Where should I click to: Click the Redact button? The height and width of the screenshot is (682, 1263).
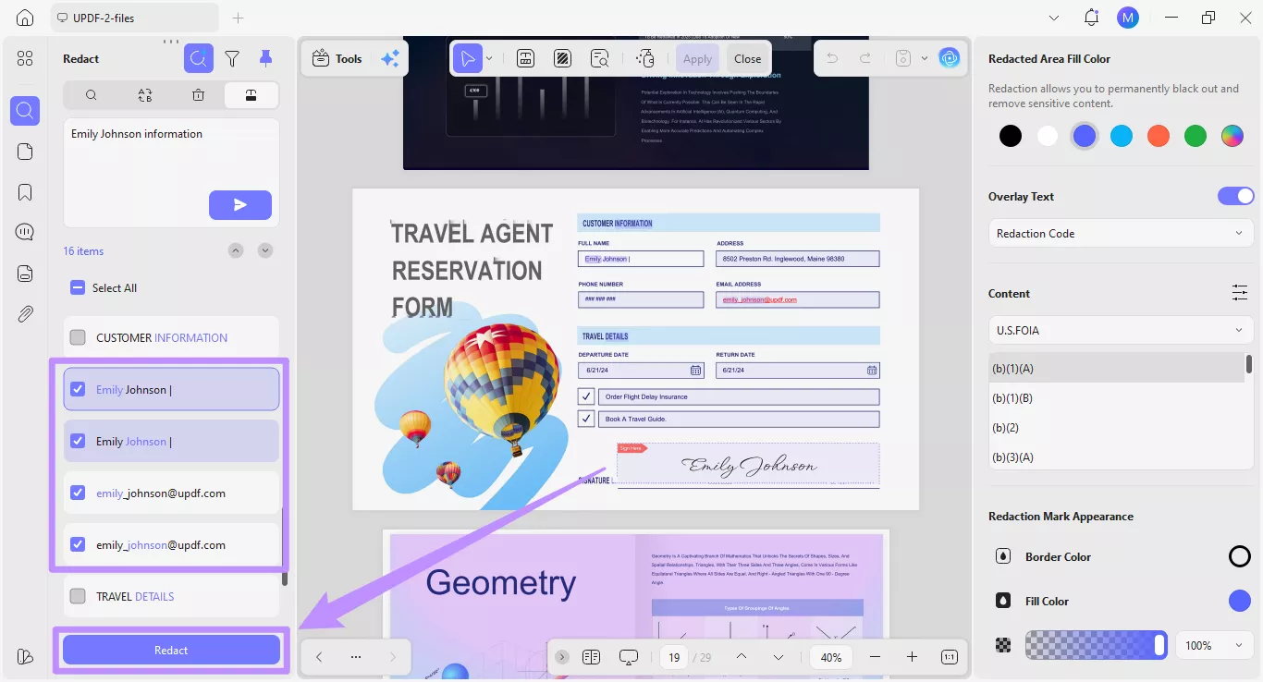click(171, 650)
